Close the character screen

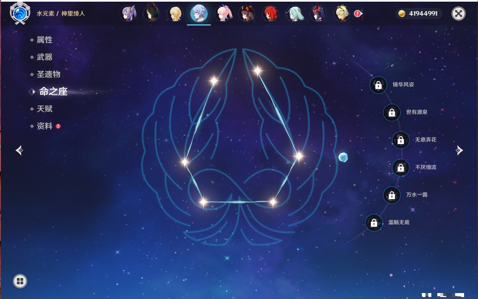(458, 14)
